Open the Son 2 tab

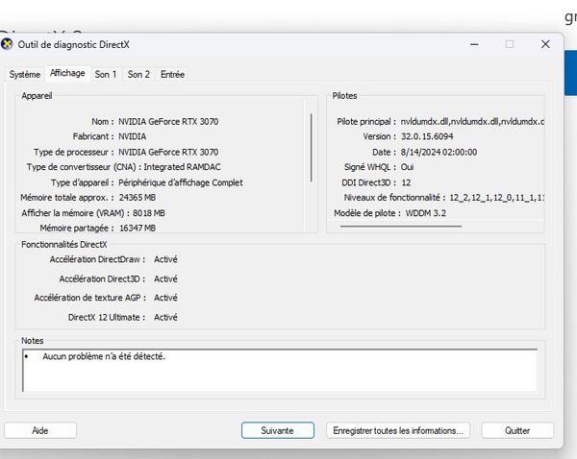tap(138, 74)
